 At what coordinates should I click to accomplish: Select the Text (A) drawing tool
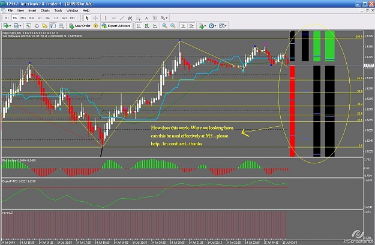(x=146, y=18)
